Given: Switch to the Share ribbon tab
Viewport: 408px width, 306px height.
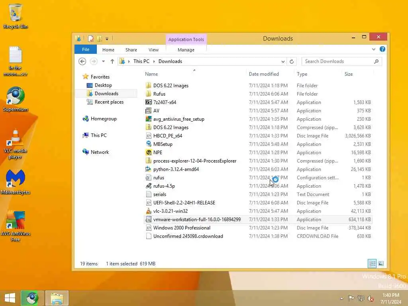Looking at the screenshot, I should [x=131, y=50].
